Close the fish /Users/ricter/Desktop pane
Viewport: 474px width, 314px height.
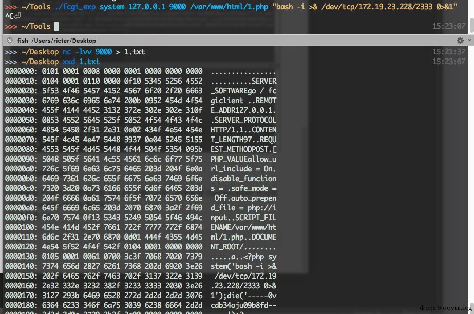(10, 41)
